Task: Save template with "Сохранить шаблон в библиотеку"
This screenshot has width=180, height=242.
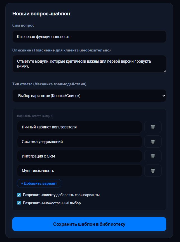Action: point(89,224)
